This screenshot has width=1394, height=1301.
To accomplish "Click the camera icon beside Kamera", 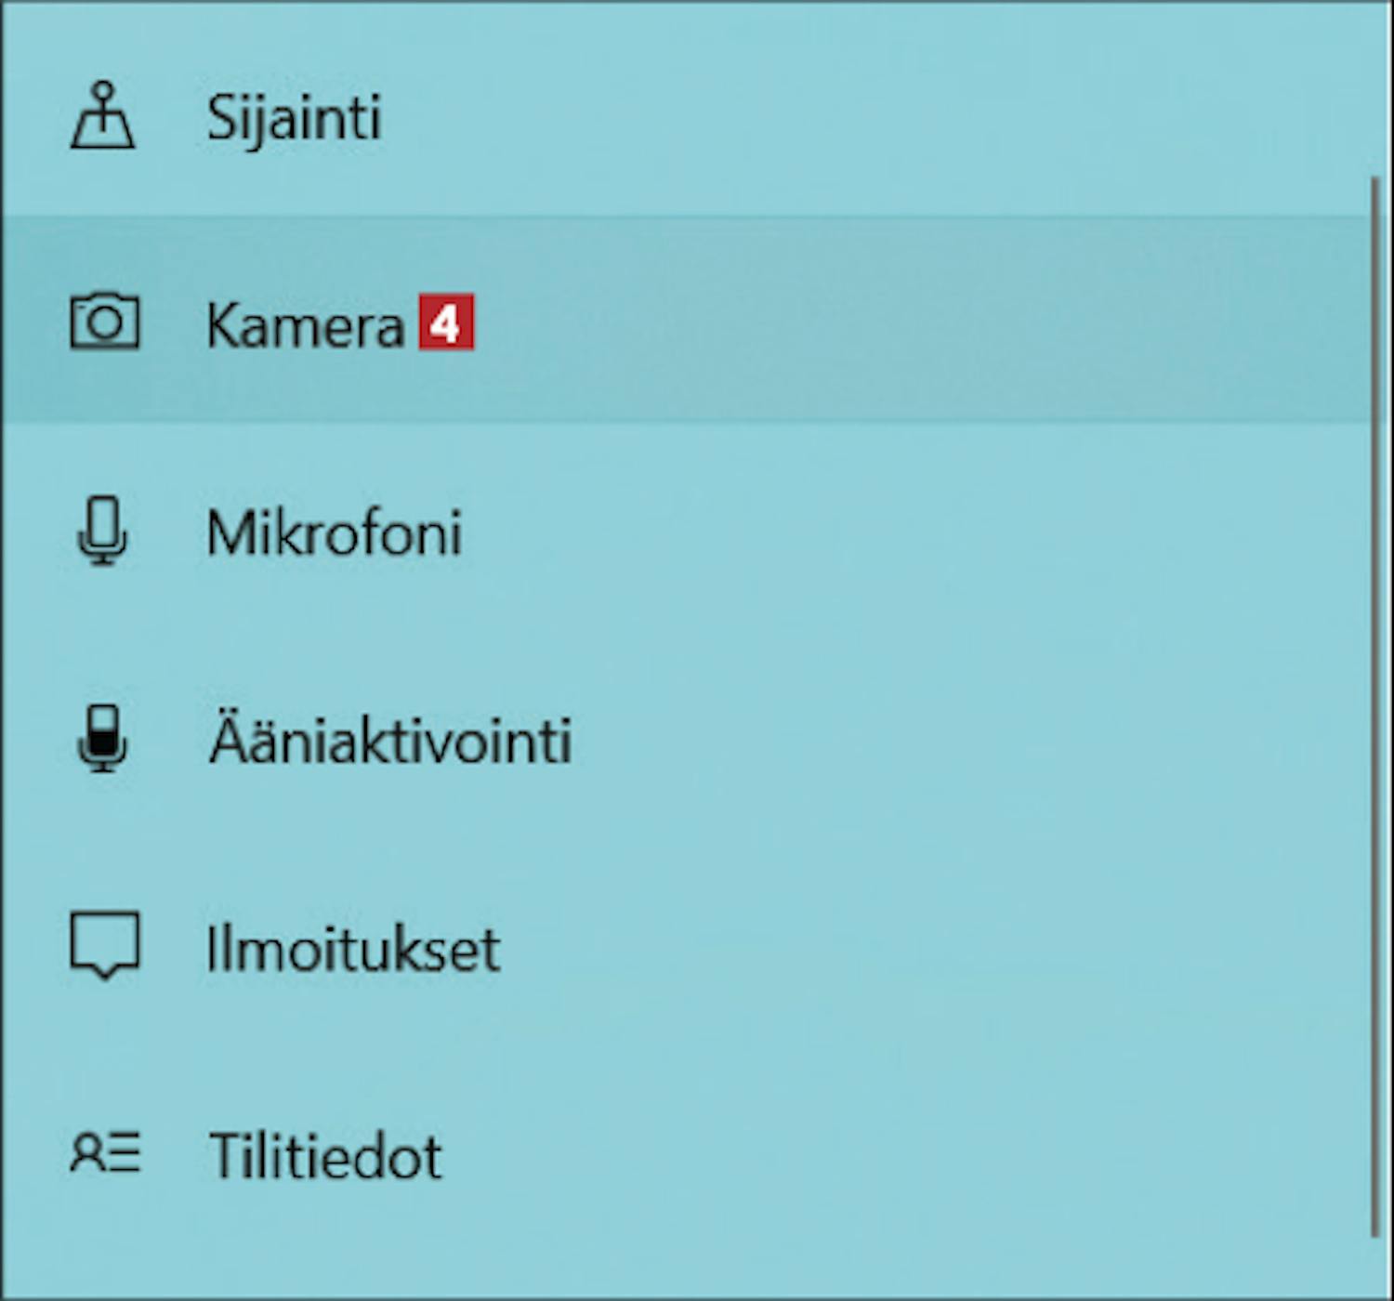I will (x=104, y=322).
